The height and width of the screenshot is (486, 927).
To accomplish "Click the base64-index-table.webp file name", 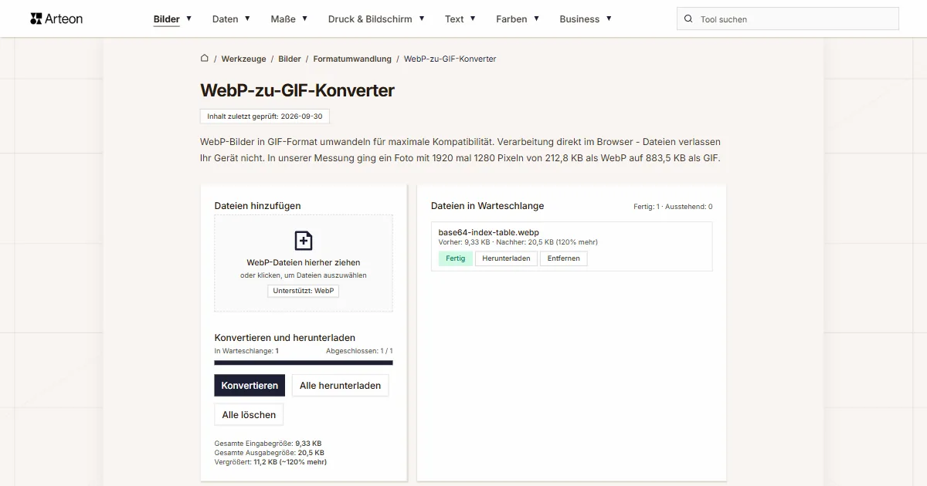I will pos(488,232).
